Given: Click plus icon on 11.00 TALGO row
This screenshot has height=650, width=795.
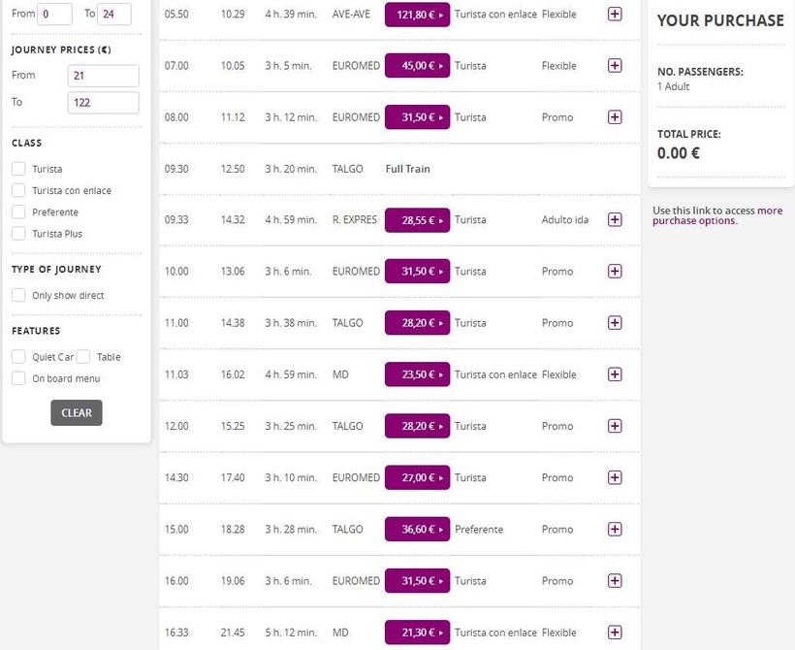Looking at the screenshot, I should pos(614,323).
